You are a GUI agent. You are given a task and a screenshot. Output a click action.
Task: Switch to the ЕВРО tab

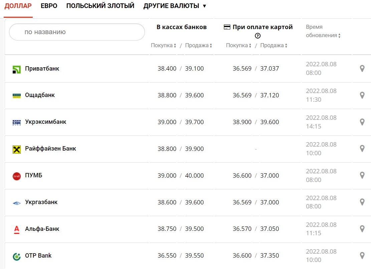click(49, 6)
